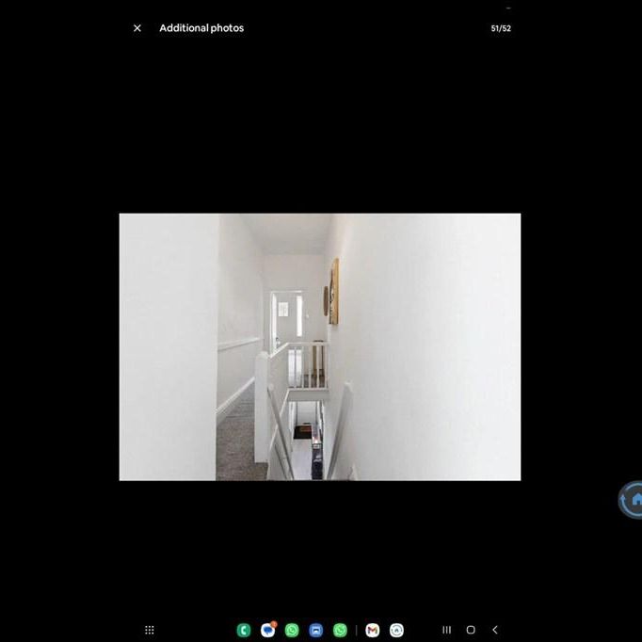Click the 51/52 photo counter
Screen dimensions: 642x642
click(x=501, y=28)
